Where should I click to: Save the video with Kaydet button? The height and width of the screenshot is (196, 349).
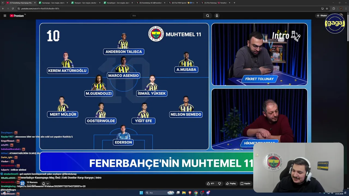[245, 183]
